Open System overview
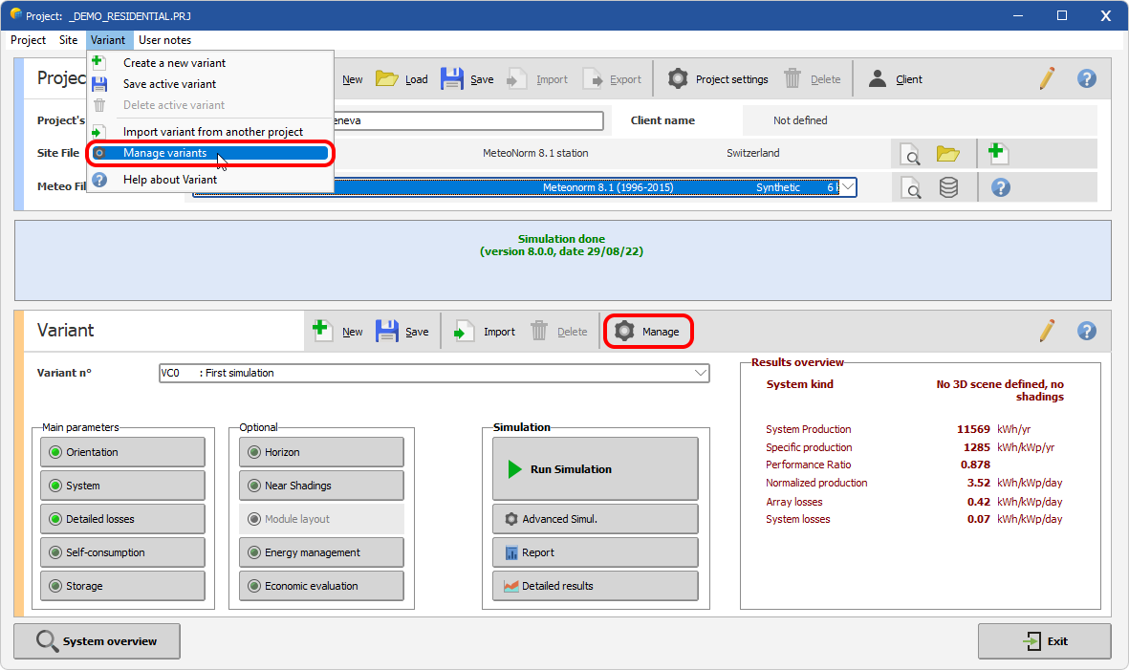This screenshot has height=670, width=1129. [98, 640]
